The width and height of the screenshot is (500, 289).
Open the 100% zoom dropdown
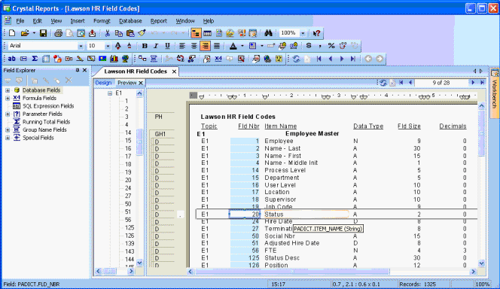point(303,33)
